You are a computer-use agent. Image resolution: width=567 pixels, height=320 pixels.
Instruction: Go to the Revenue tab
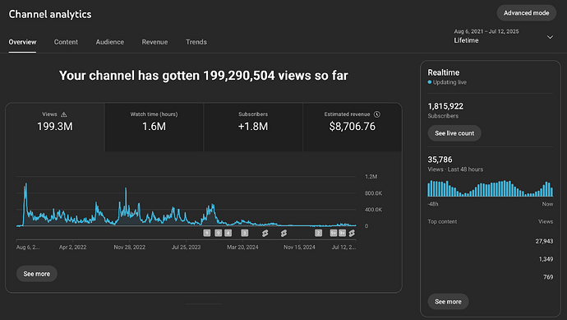click(154, 42)
